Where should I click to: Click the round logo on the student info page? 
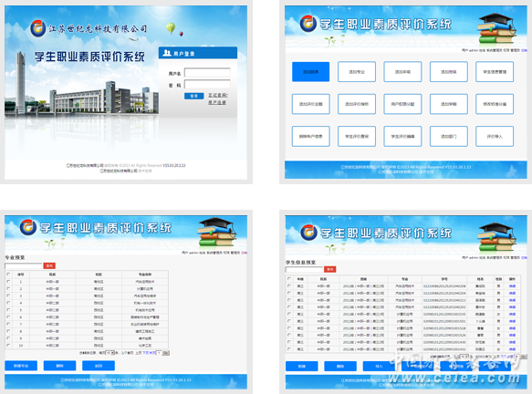click(308, 233)
